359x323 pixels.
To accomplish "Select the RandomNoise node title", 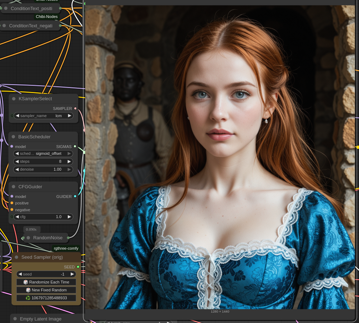I will (48, 238).
